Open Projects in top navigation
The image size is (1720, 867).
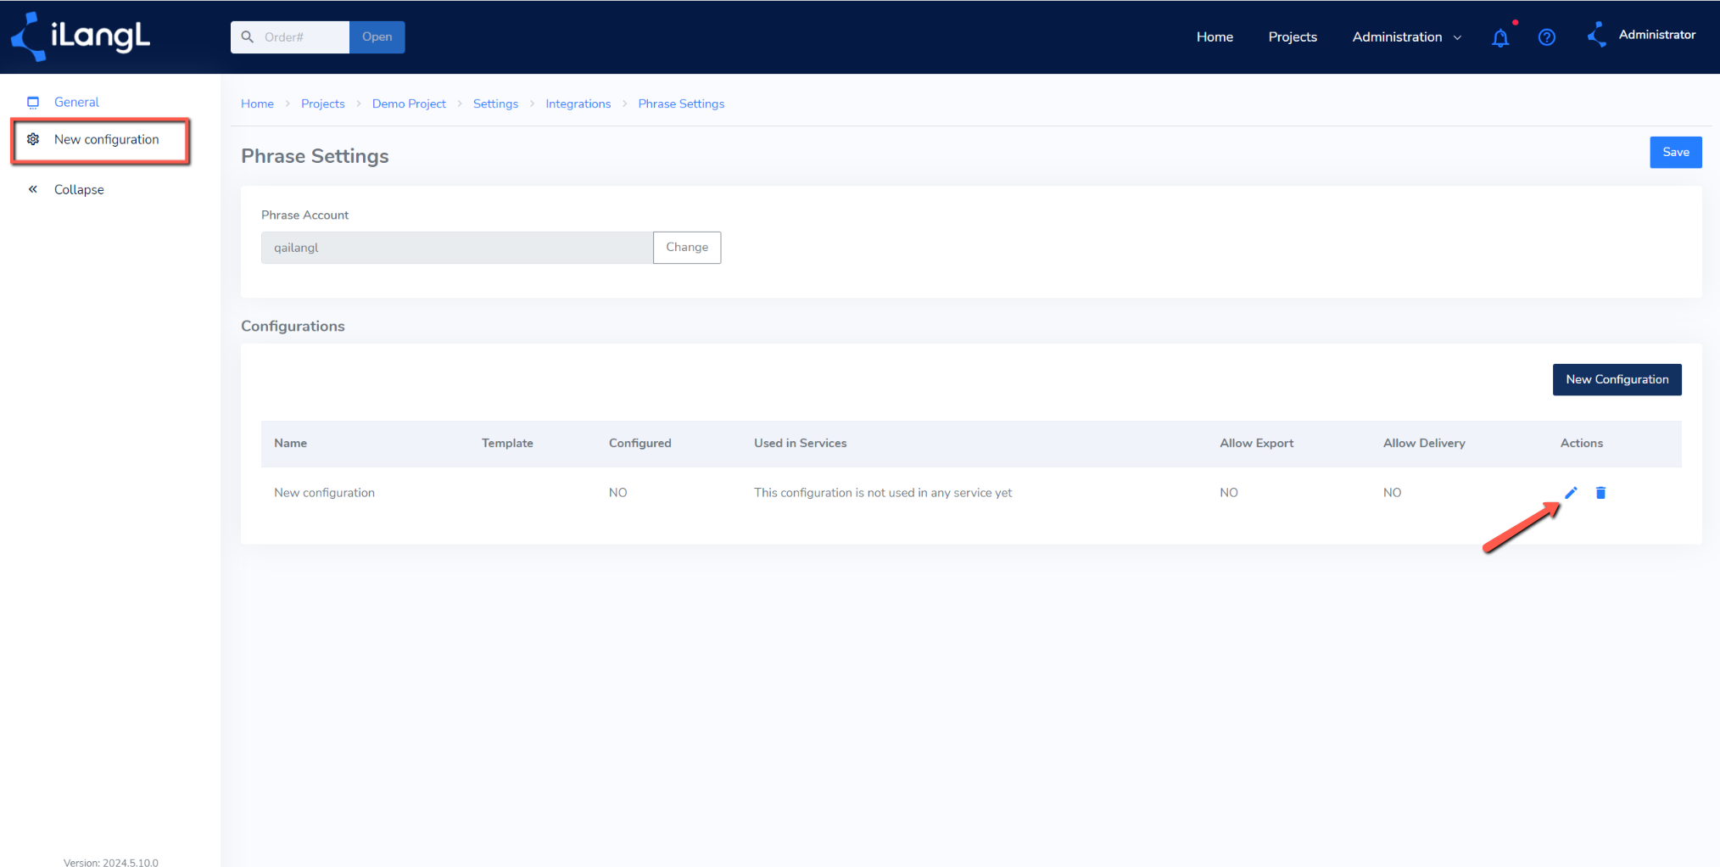[1293, 36]
